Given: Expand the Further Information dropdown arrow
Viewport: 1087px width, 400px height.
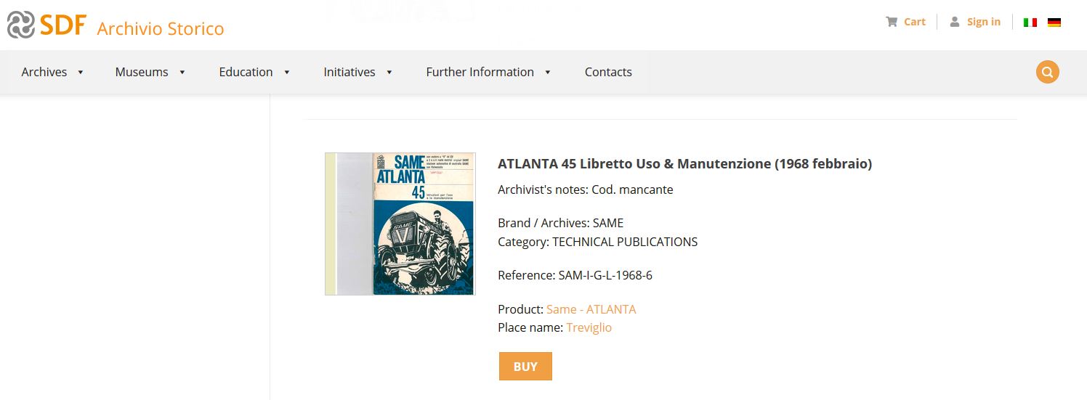Looking at the screenshot, I should tap(548, 73).
